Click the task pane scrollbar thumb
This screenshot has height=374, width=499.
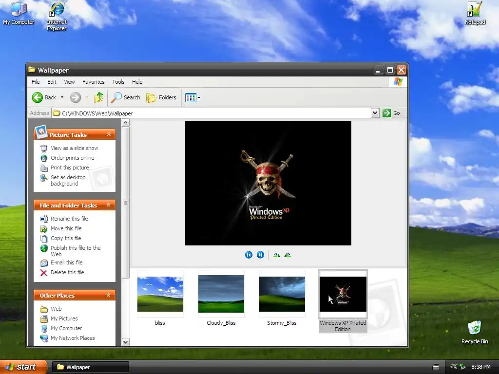point(126,203)
